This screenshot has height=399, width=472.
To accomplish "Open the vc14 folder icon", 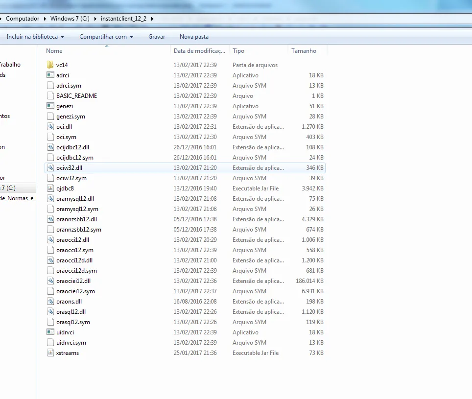I will [x=50, y=65].
